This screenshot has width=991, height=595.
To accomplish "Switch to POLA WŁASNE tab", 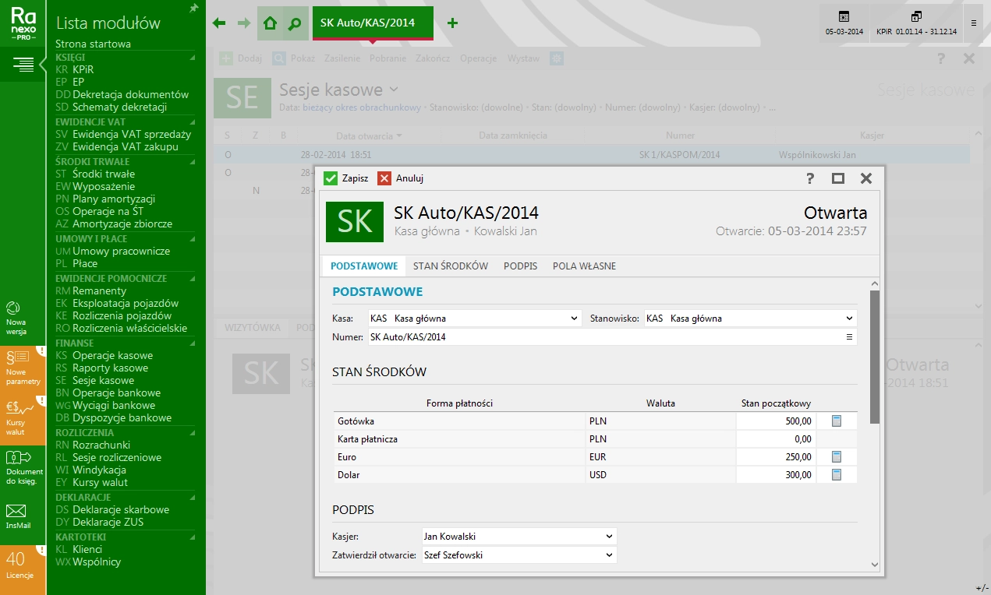I will pos(584,266).
